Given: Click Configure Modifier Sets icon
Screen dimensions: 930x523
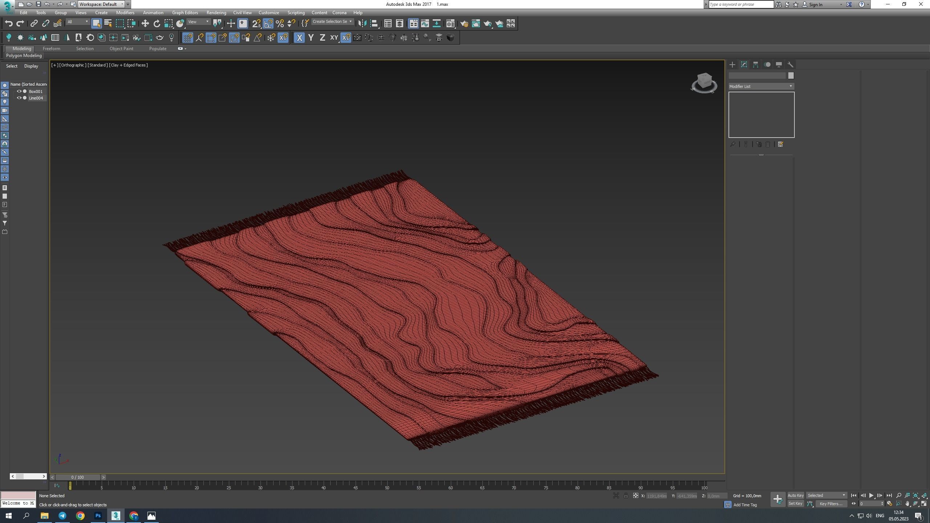Looking at the screenshot, I should [x=780, y=145].
